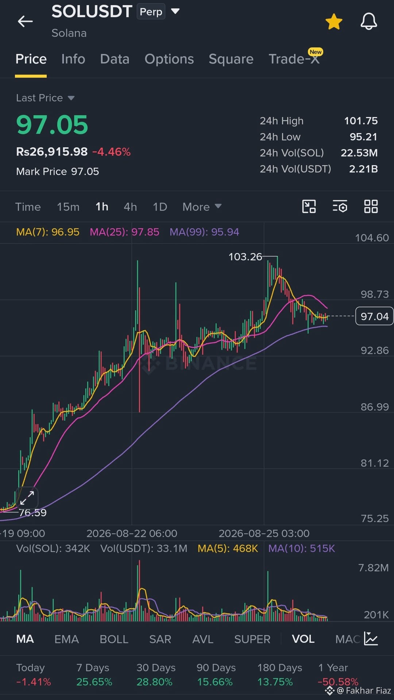Tap the MA(25): 97.85 indicator label
The image size is (394, 700).
coord(124,232)
